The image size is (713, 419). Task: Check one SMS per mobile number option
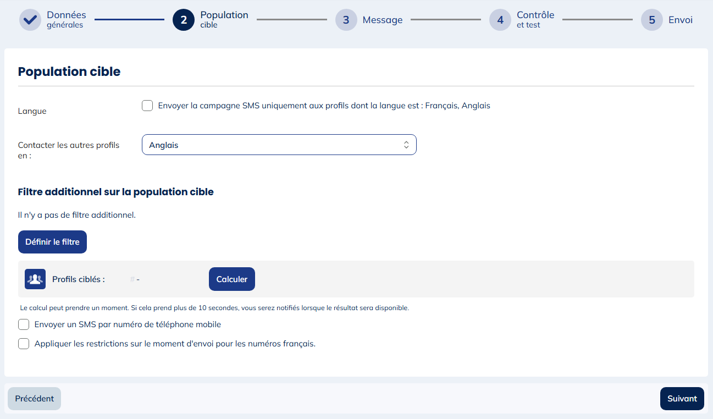[24, 324]
